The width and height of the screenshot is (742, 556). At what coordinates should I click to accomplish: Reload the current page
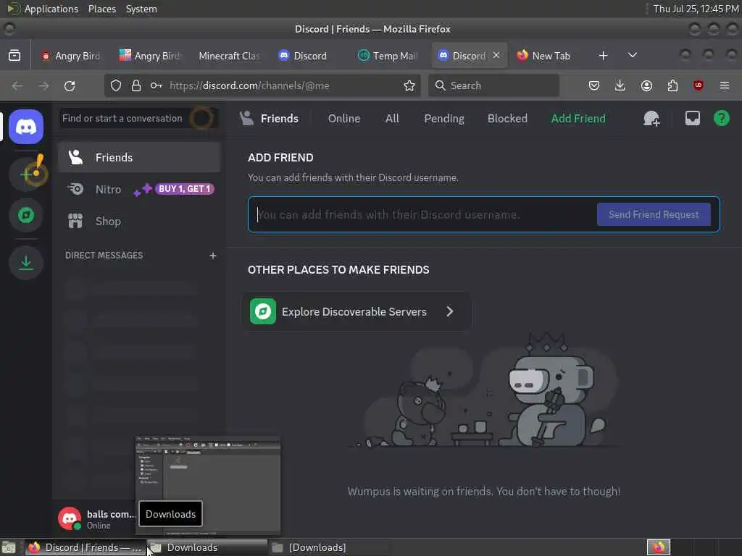70,85
